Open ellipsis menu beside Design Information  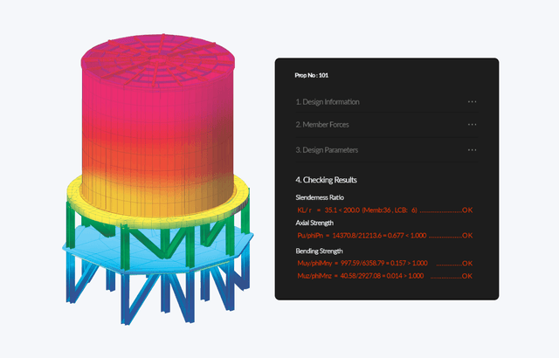click(x=472, y=102)
